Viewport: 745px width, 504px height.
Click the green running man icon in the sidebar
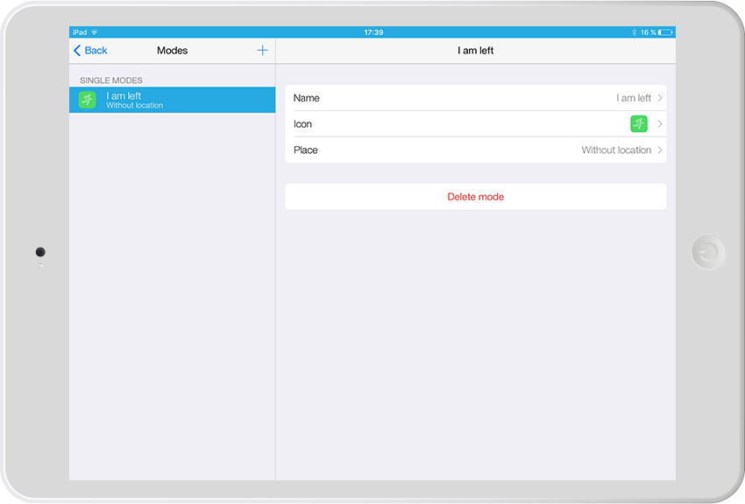point(87,100)
